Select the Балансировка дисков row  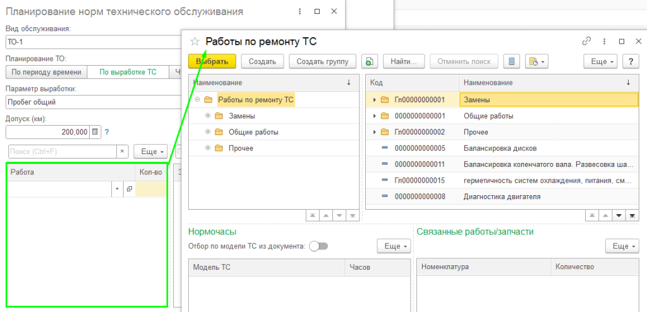[x=502, y=148]
